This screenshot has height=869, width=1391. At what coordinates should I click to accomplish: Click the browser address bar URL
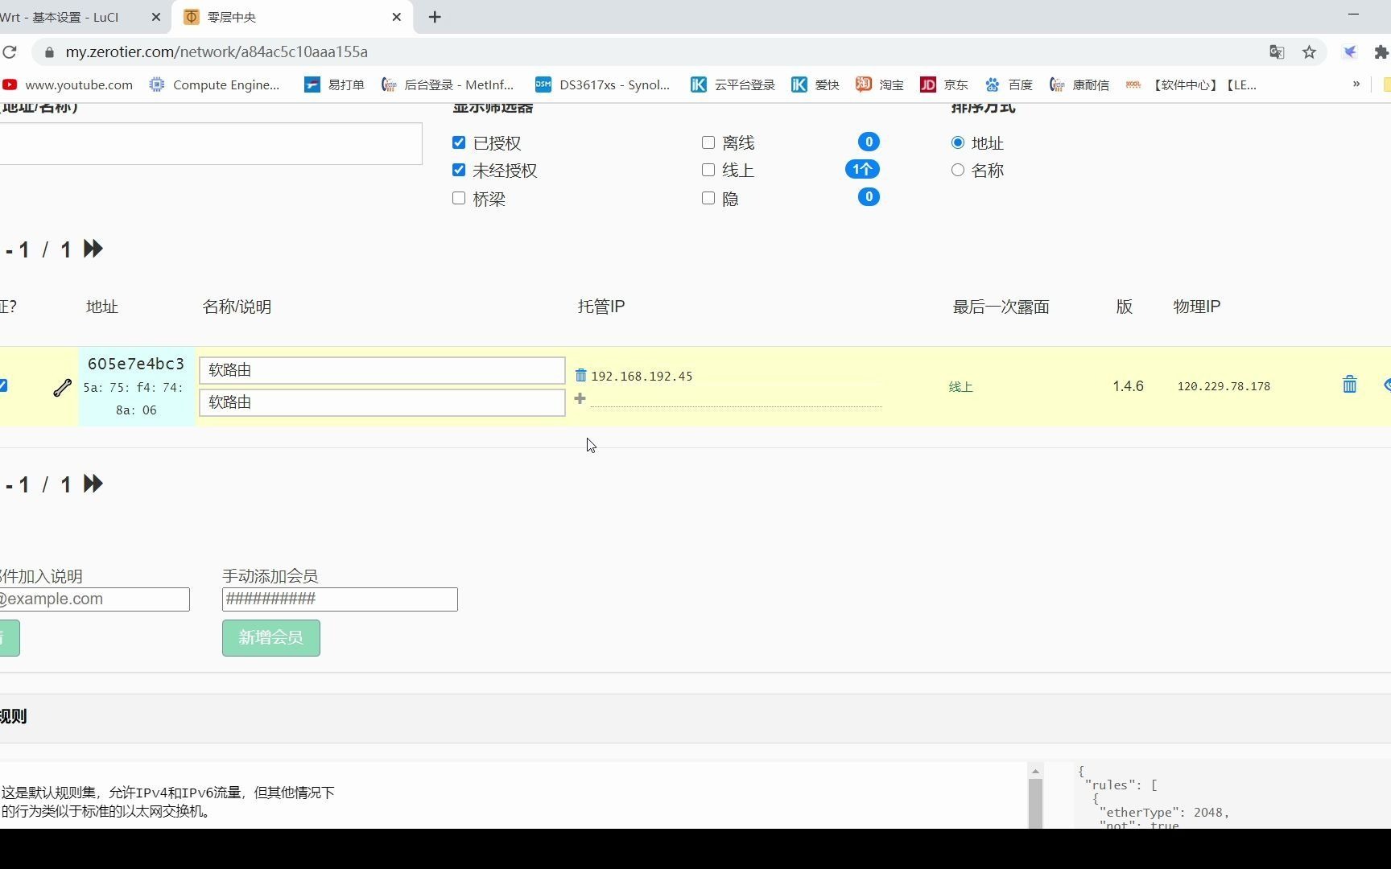point(217,52)
